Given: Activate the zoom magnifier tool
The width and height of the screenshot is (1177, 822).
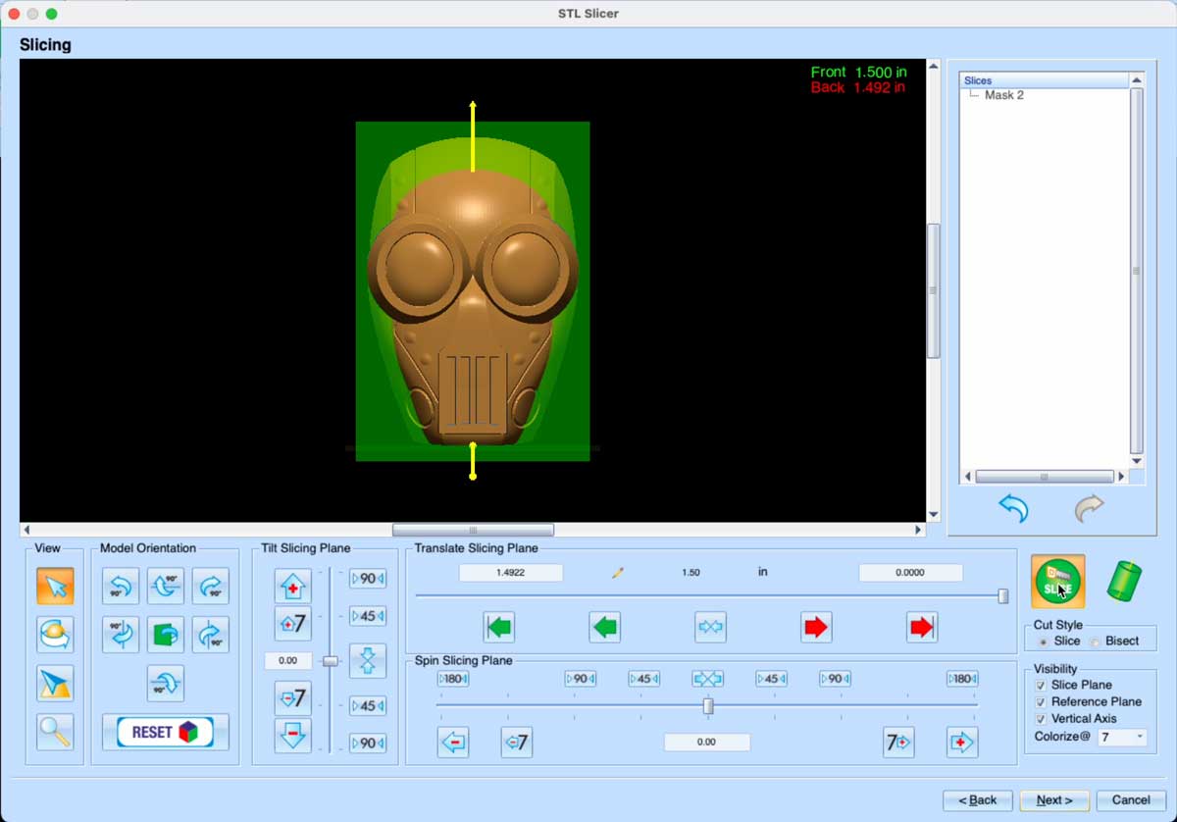Looking at the screenshot, I should tap(54, 730).
